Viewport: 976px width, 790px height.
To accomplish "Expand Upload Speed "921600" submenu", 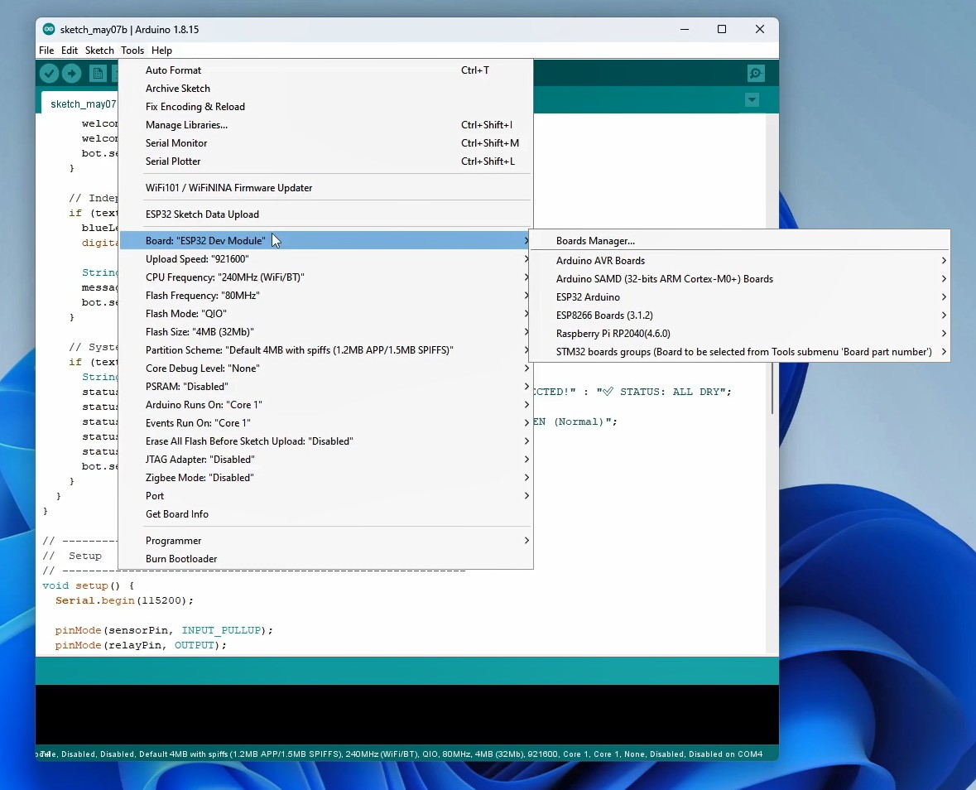I will click(325, 259).
